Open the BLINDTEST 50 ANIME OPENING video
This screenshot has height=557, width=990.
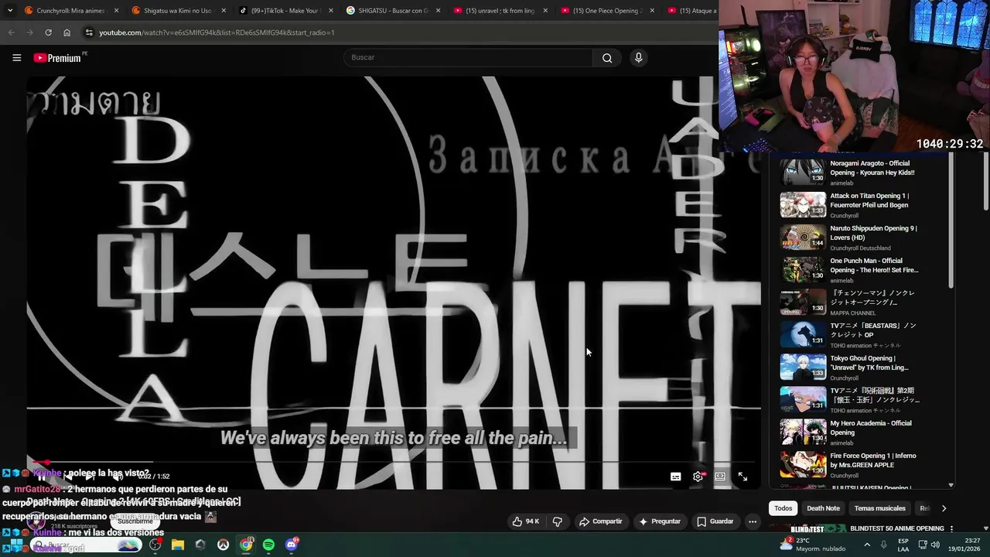click(x=896, y=528)
